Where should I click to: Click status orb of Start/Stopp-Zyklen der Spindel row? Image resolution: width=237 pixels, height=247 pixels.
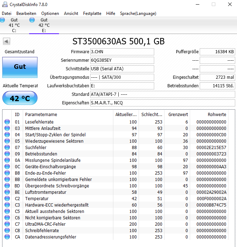pyautogui.click(x=7, y=135)
